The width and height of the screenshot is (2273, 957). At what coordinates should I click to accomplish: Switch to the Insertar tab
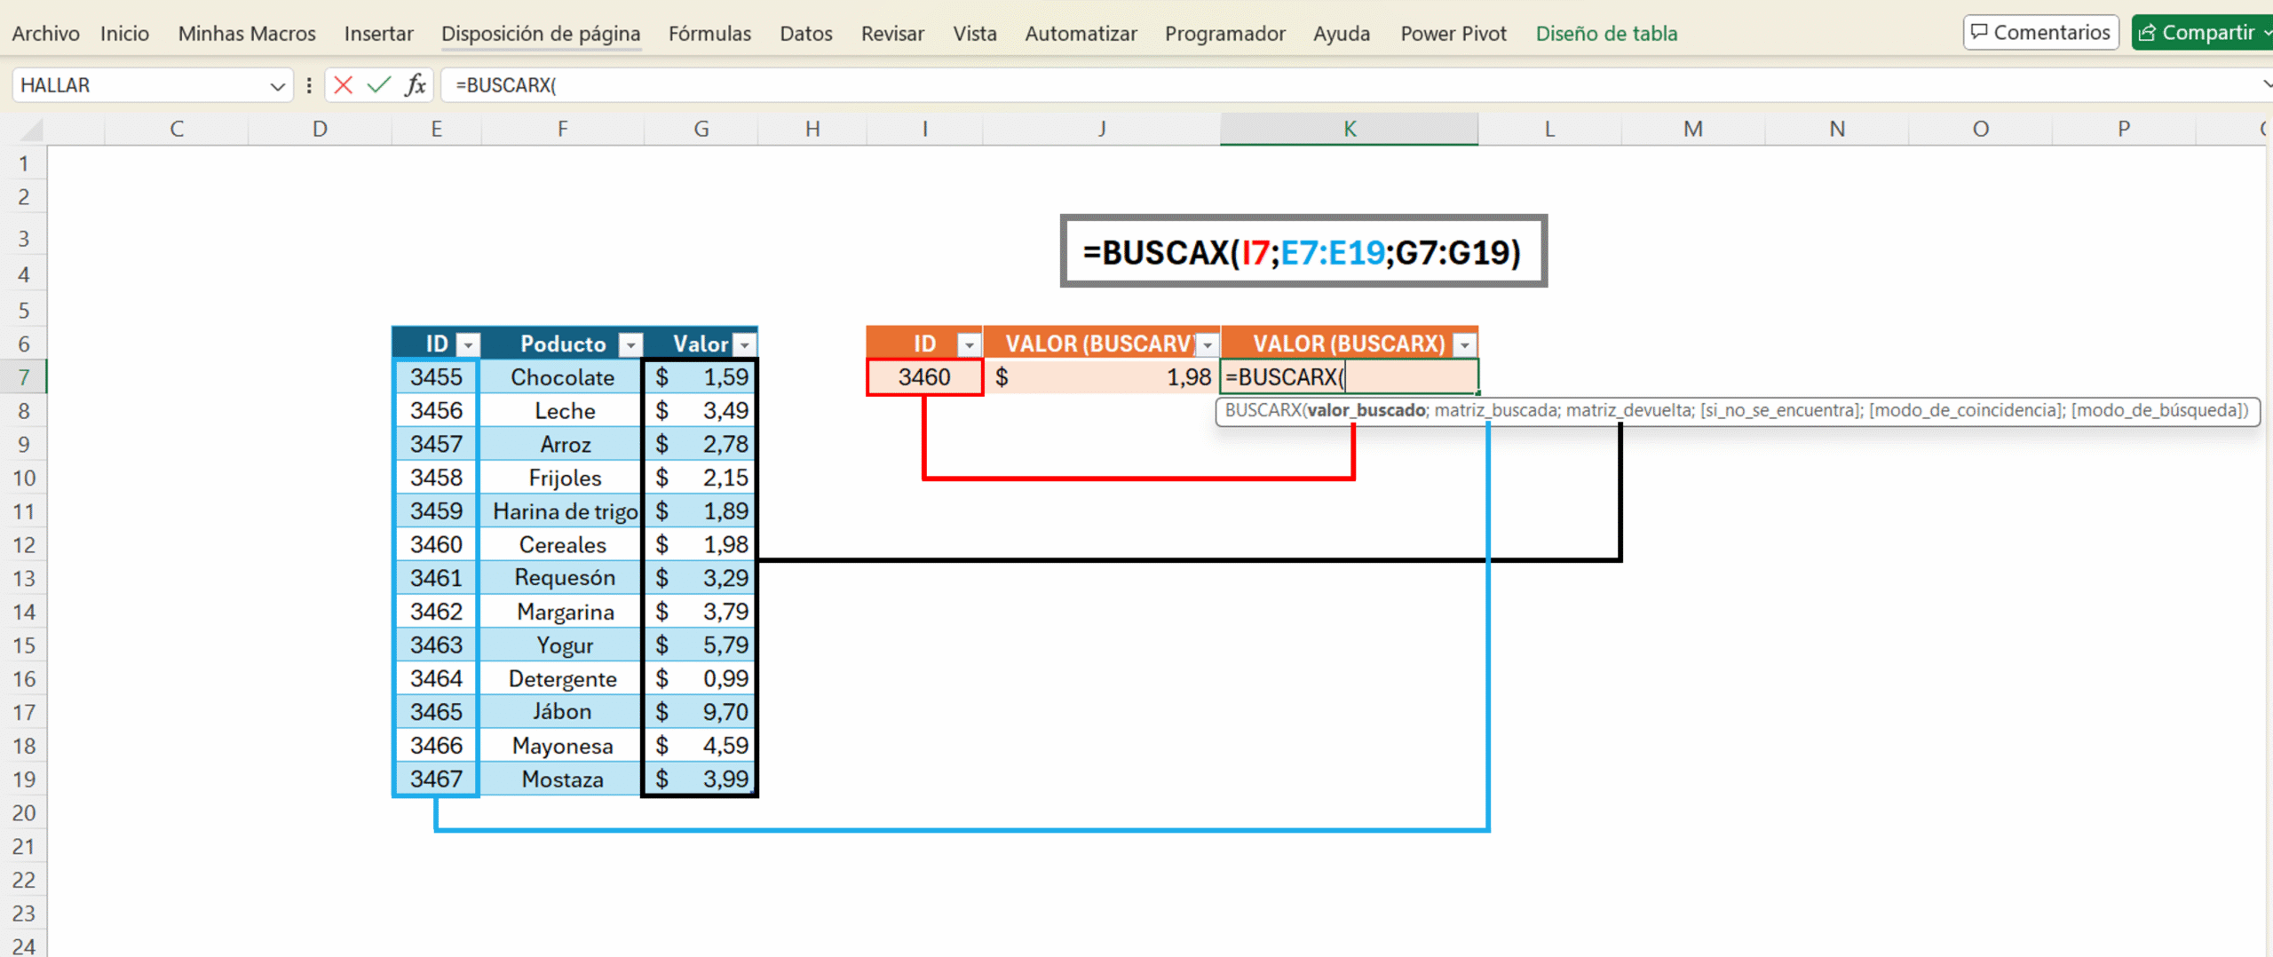pyautogui.click(x=379, y=34)
